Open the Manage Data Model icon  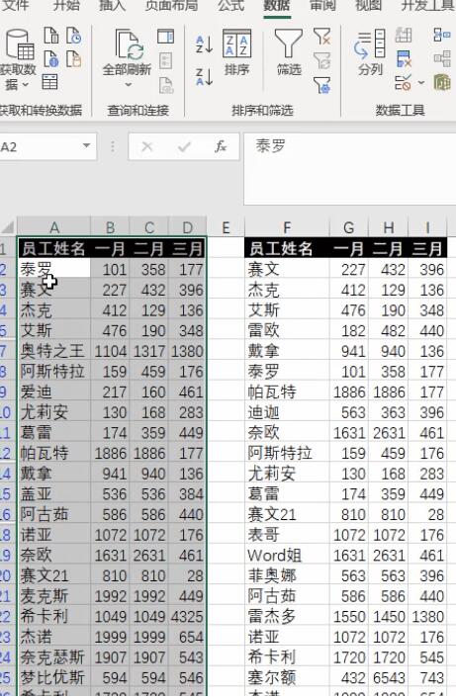[x=442, y=82]
